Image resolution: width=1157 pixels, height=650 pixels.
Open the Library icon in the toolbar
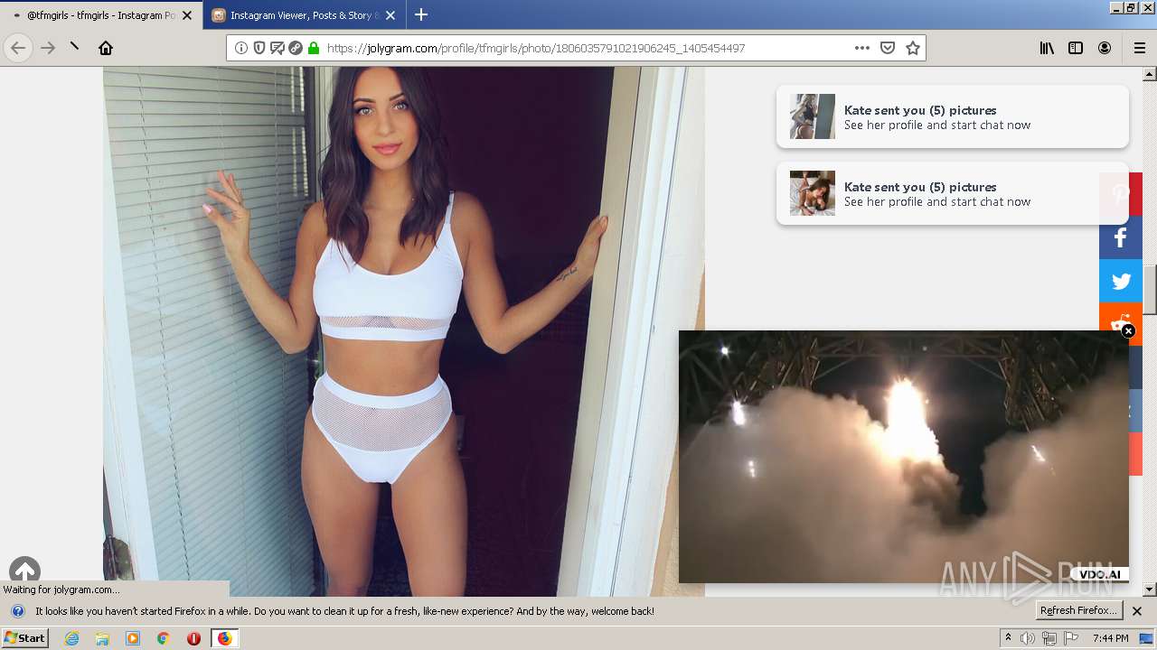point(1047,48)
